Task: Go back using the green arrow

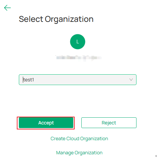Action: pyautogui.click(x=7, y=8)
